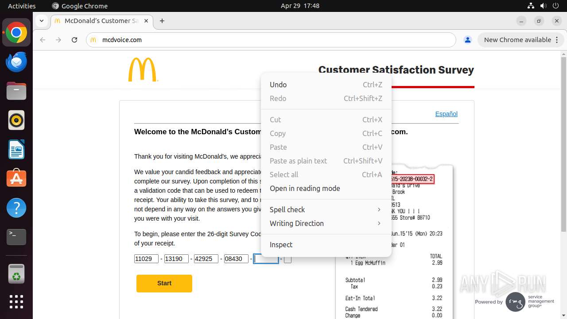Screen dimensions: 567x319
Task: Launch LibreOffice Writer from the dock
Action: click(16, 150)
